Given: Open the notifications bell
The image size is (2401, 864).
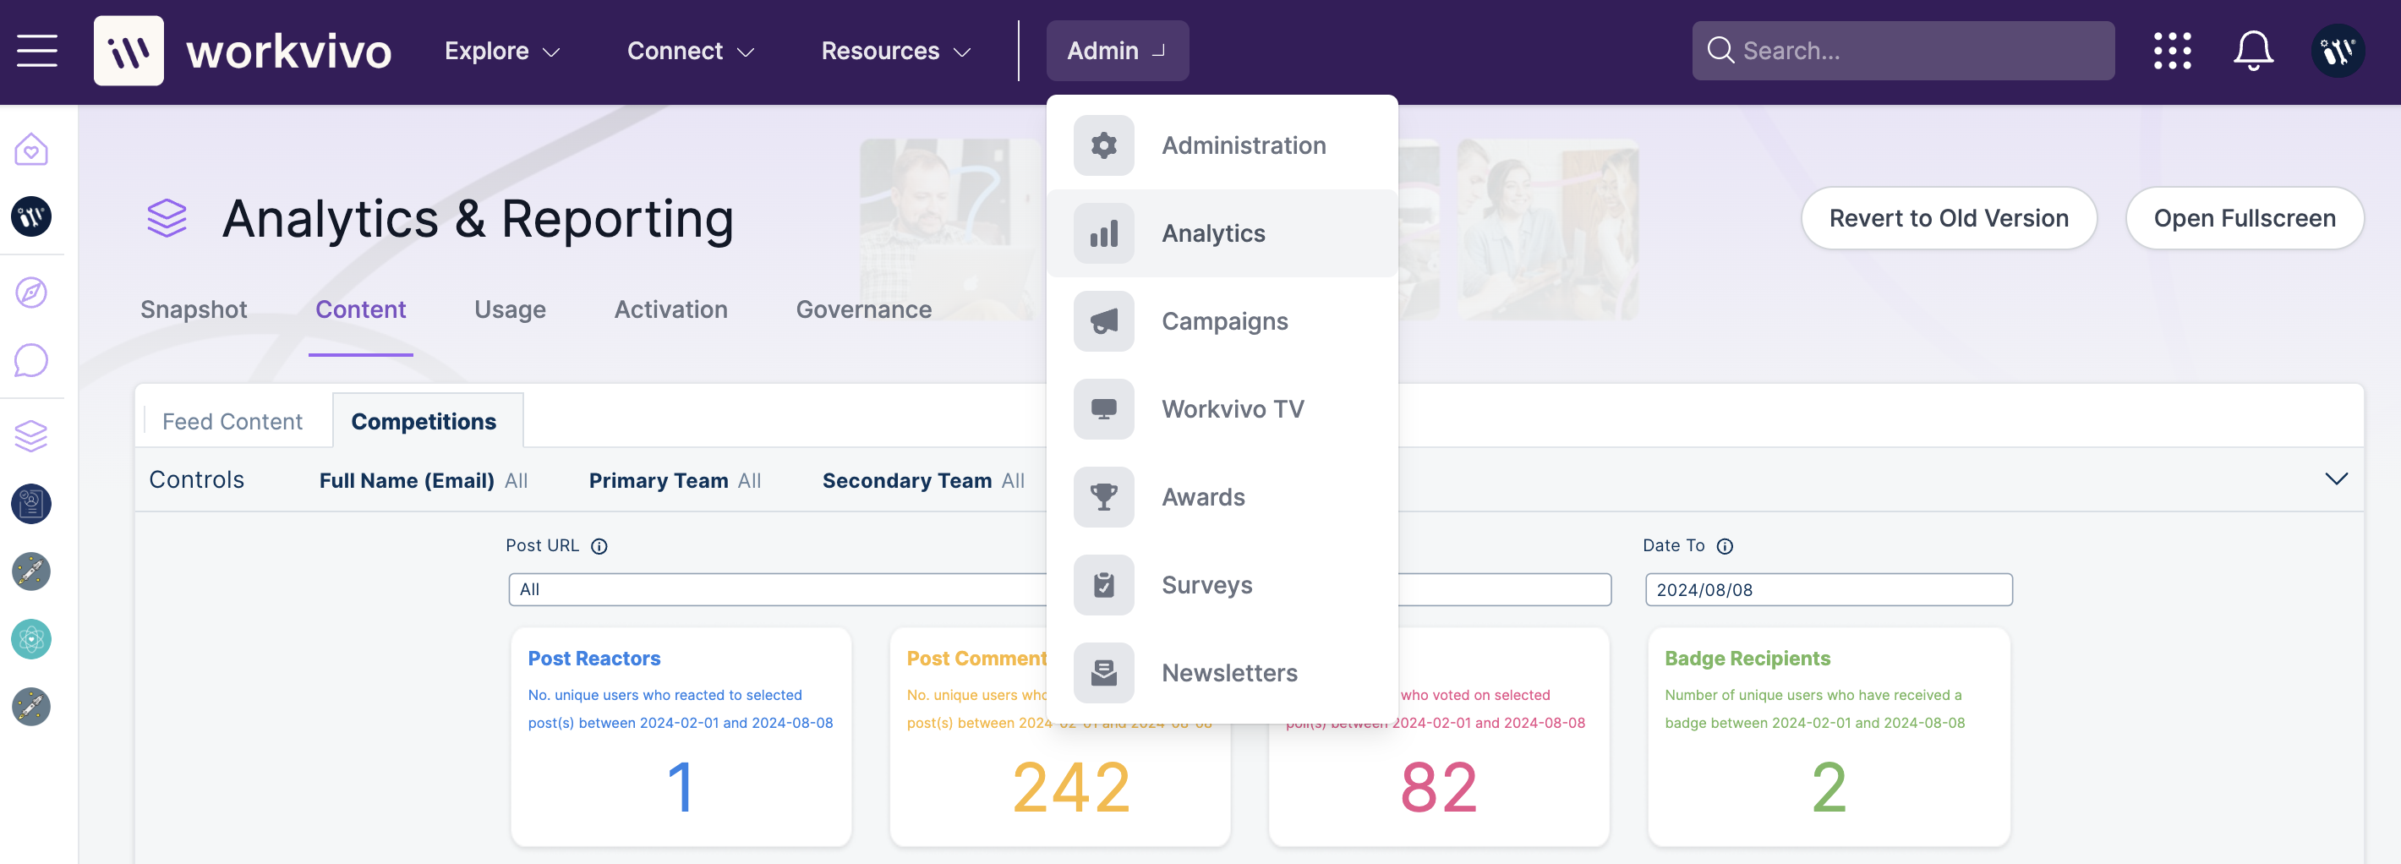Looking at the screenshot, I should click(2253, 51).
